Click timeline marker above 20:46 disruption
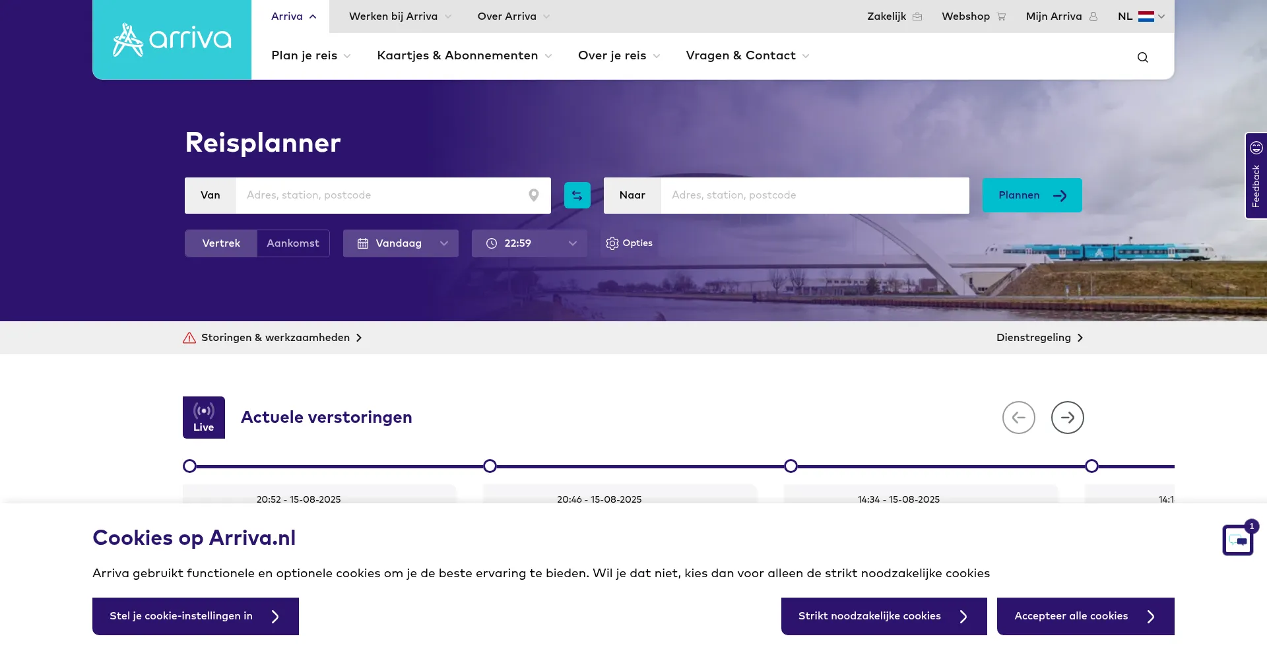 pos(490,466)
